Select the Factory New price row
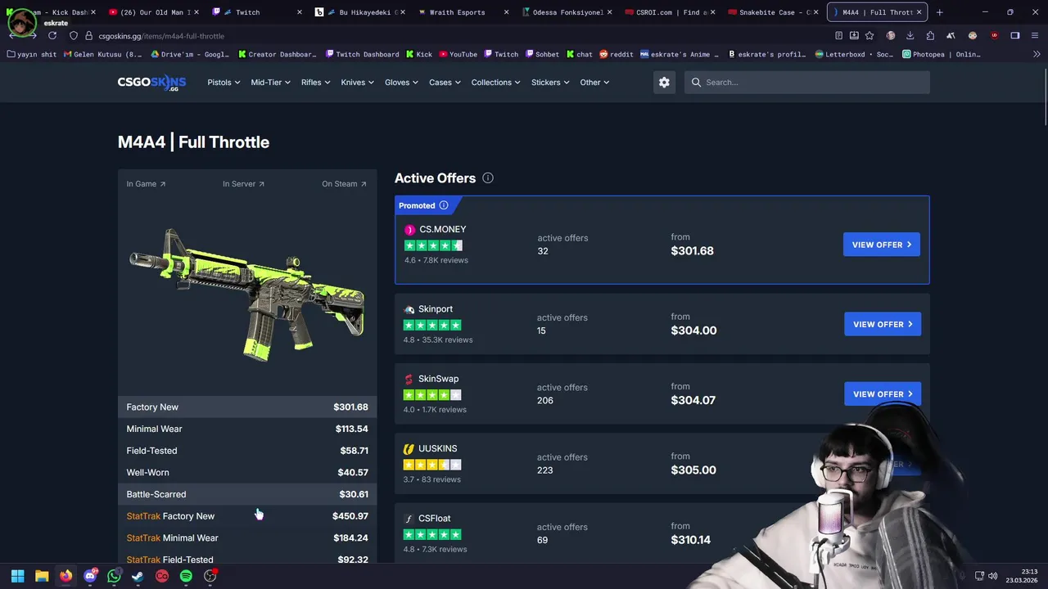Image resolution: width=1048 pixels, height=589 pixels. pos(247,407)
